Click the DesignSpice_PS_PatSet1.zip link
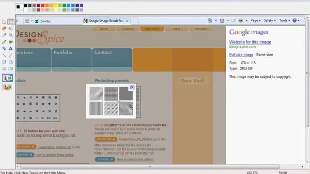 138,139
